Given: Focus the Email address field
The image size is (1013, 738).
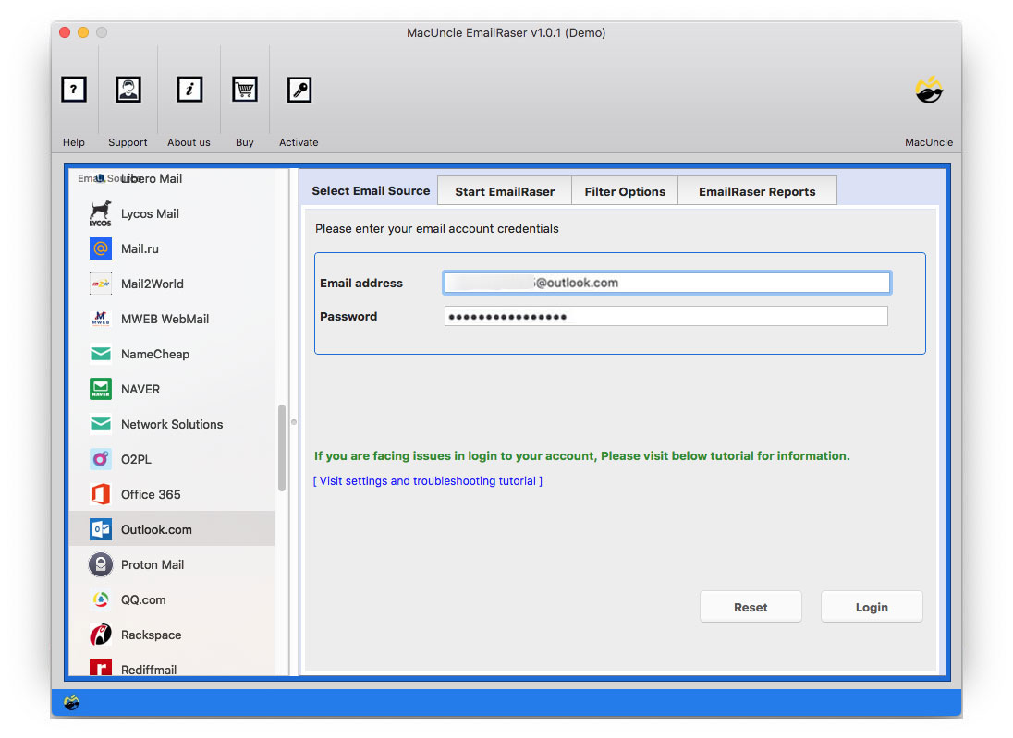Looking at the screenshot, I should 666,283.
